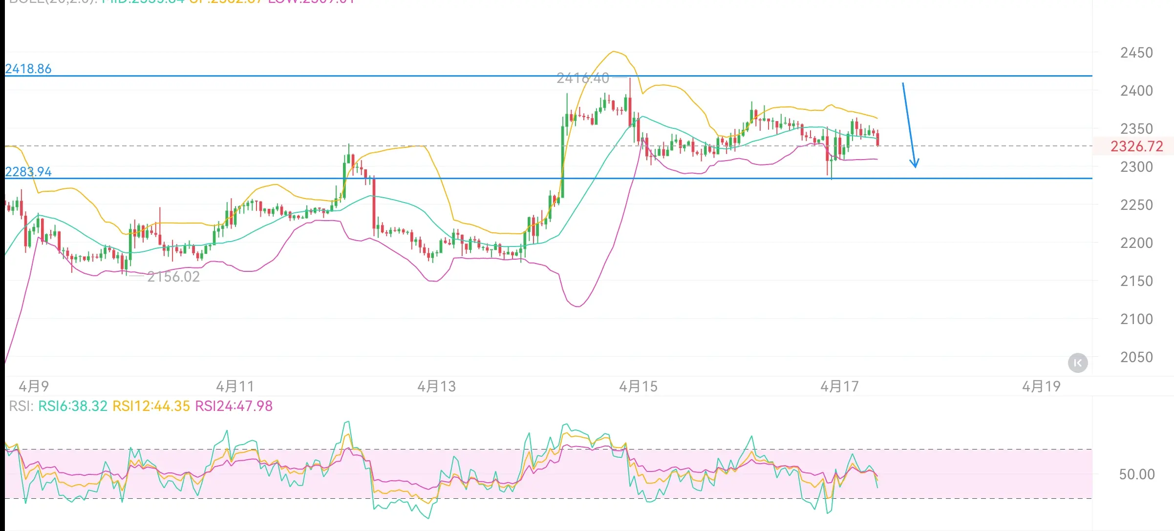Click the 4月13 date label on axis

point(436,387)
